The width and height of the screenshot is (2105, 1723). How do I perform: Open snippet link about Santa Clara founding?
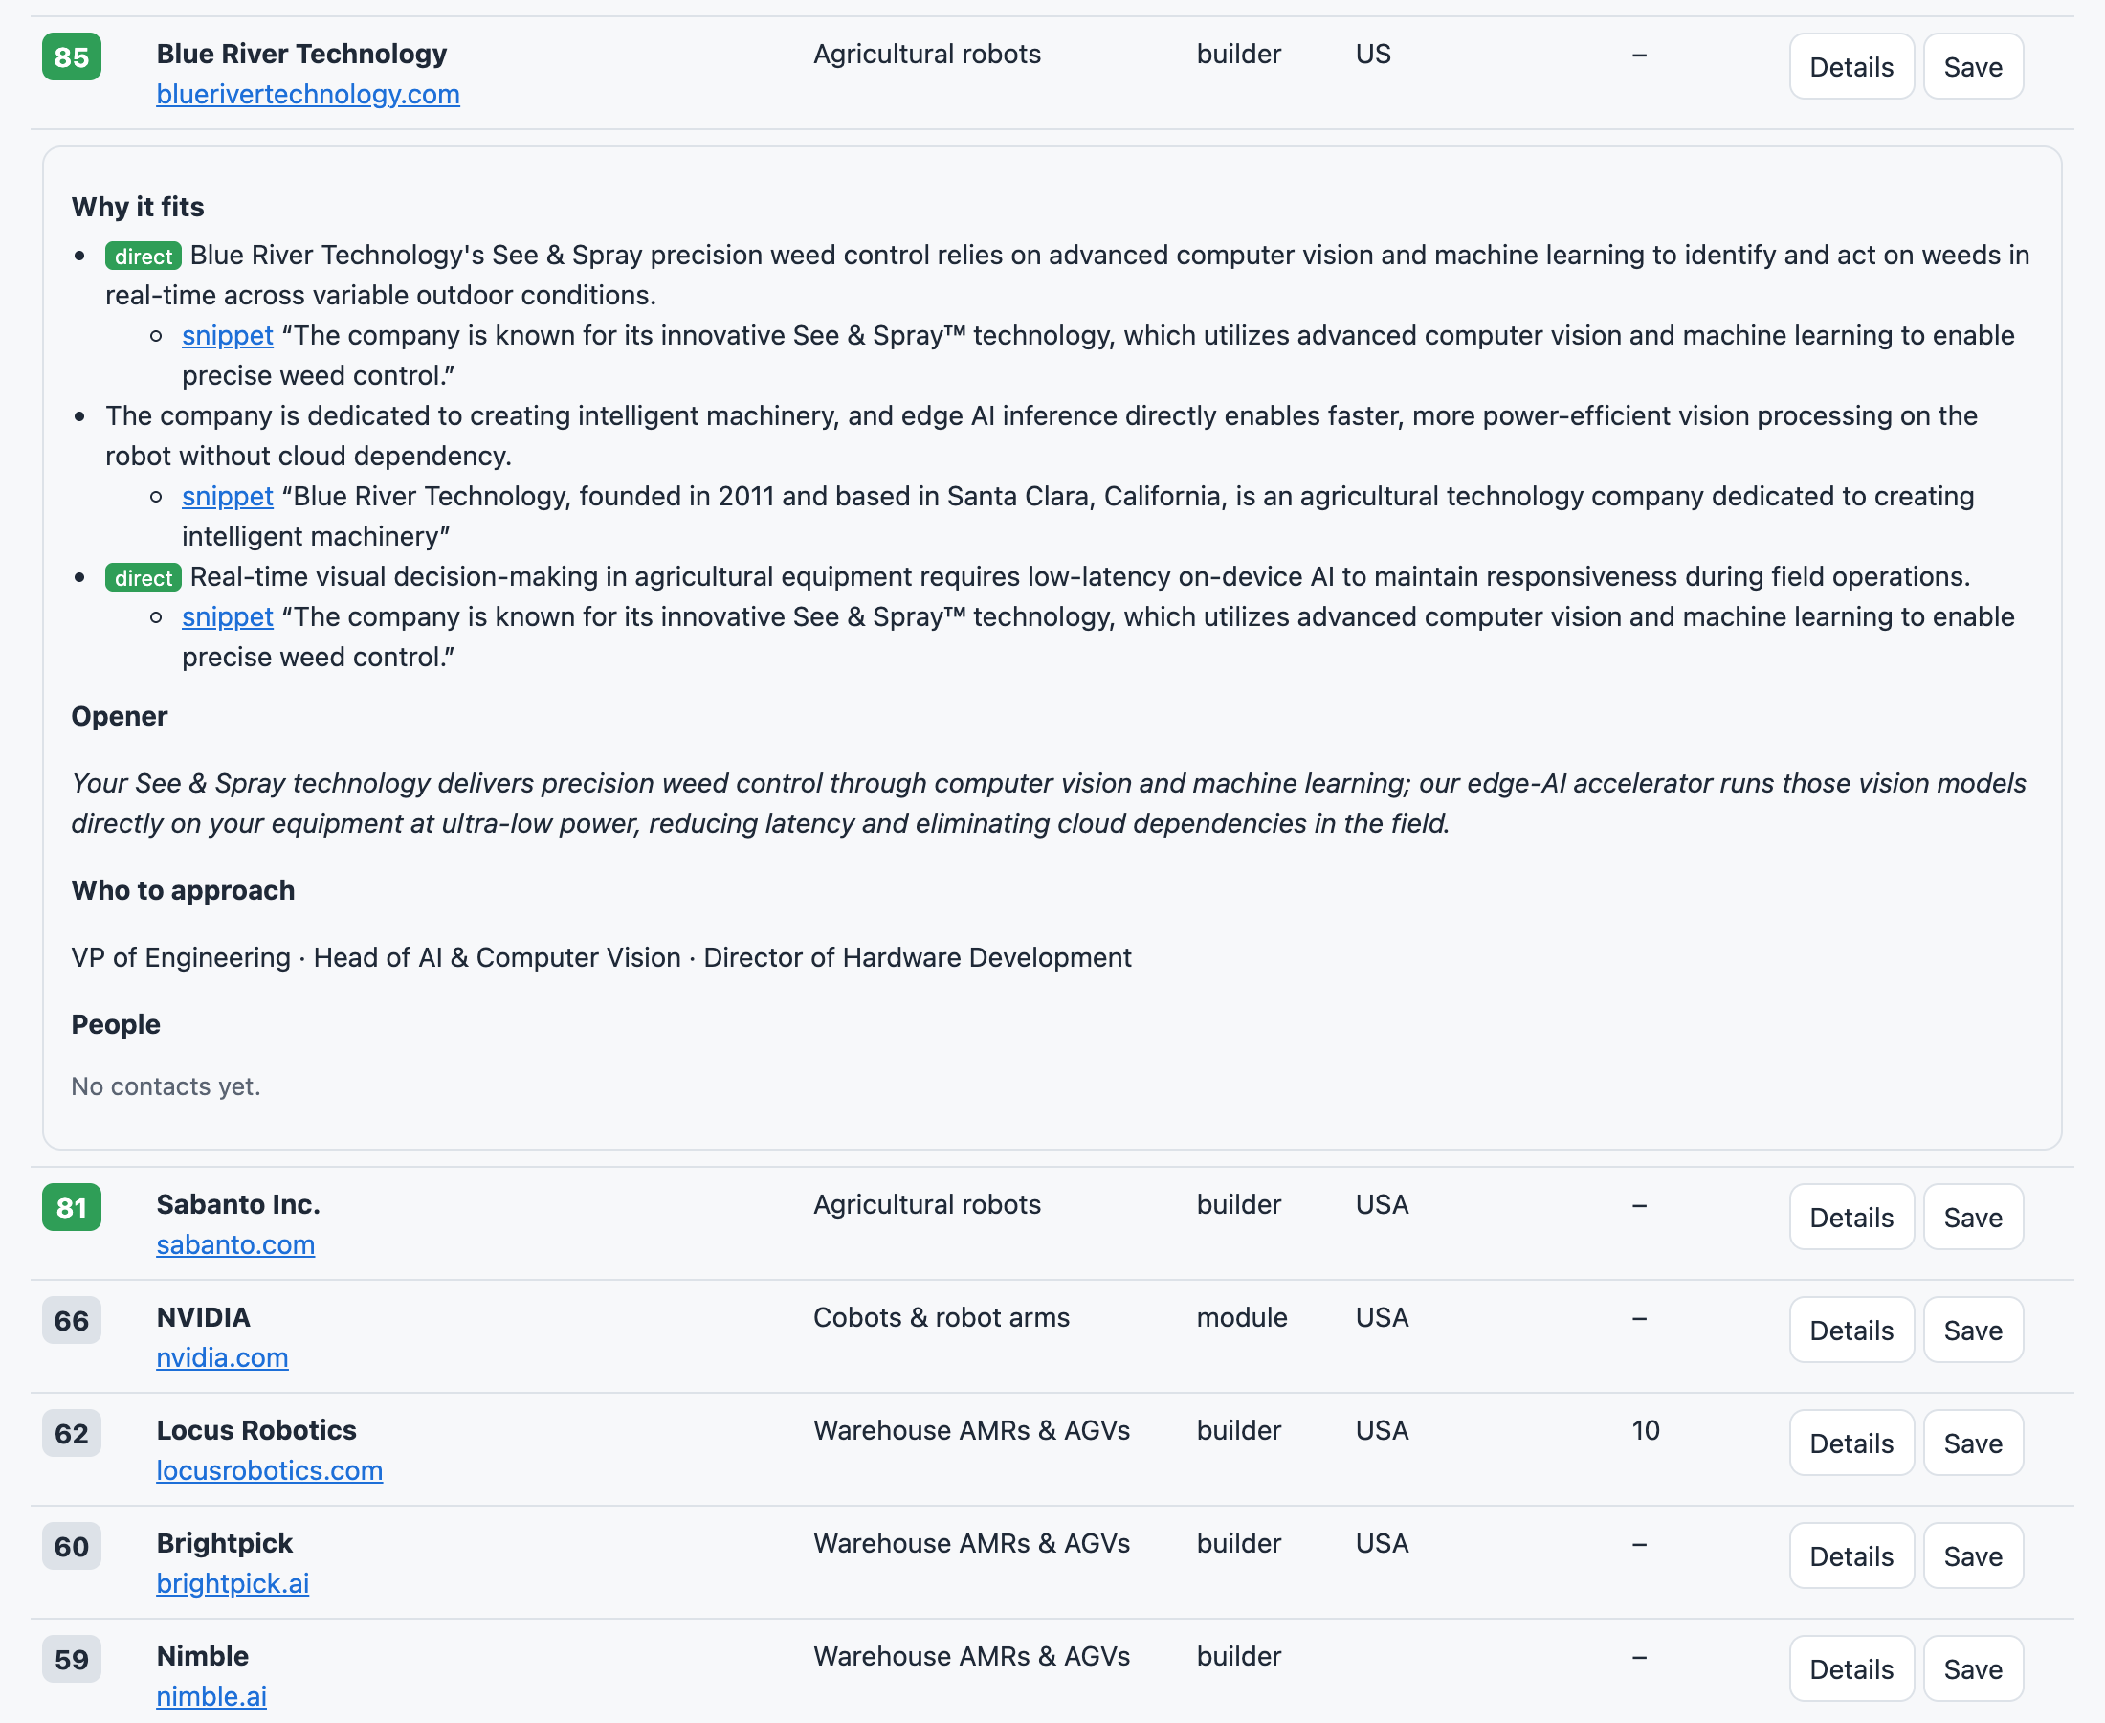tap(227, 496)
